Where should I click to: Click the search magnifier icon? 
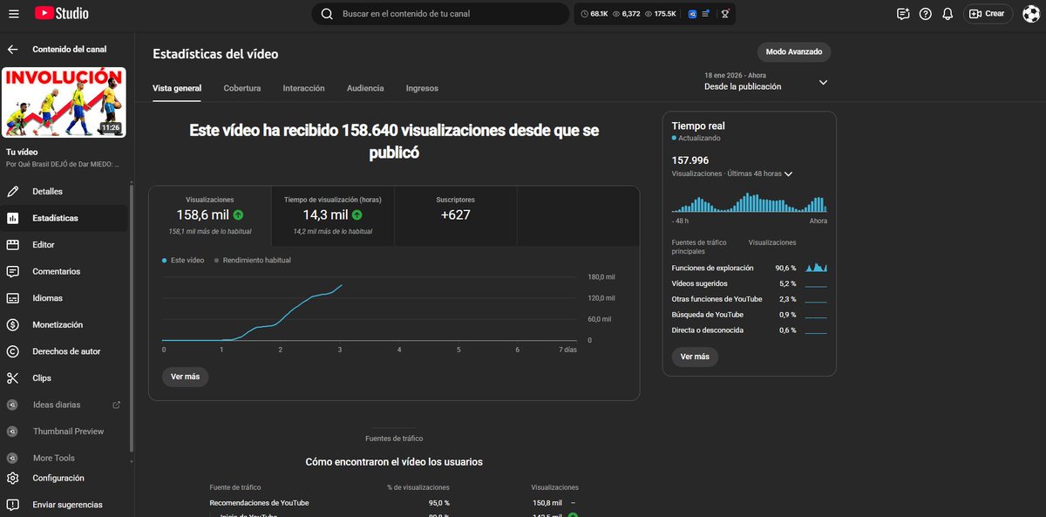click(327, 14)
